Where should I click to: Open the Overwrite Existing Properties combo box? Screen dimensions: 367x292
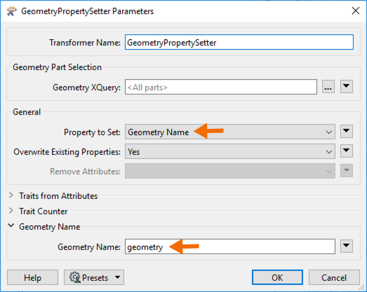pos(230,151)
